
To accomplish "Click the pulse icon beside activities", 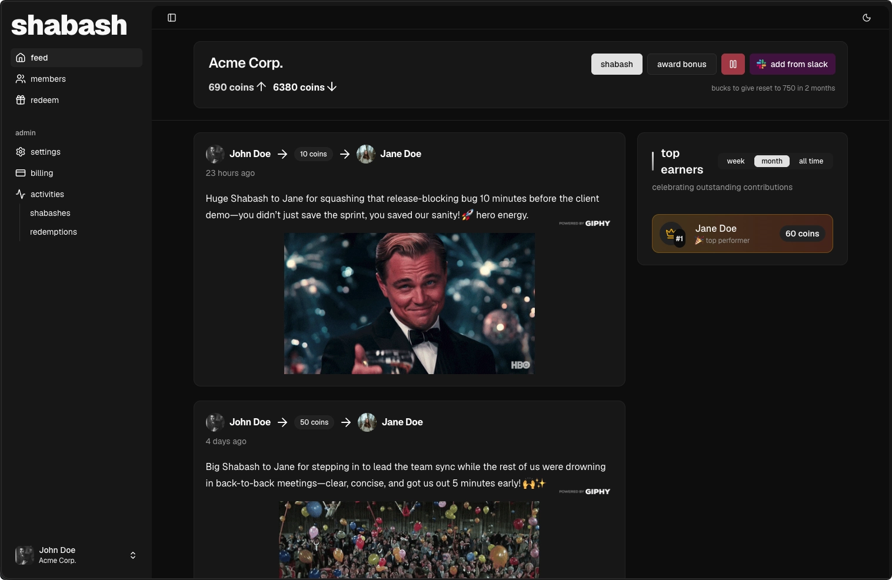I will click(x=21, y=194).
